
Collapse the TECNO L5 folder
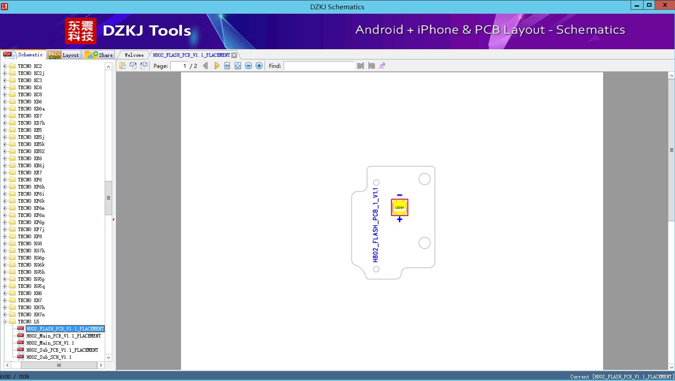click(5, 322)
